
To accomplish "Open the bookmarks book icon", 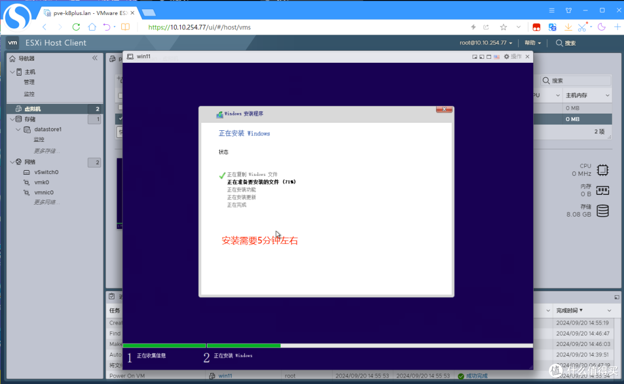I will click(x=125, y=27).
